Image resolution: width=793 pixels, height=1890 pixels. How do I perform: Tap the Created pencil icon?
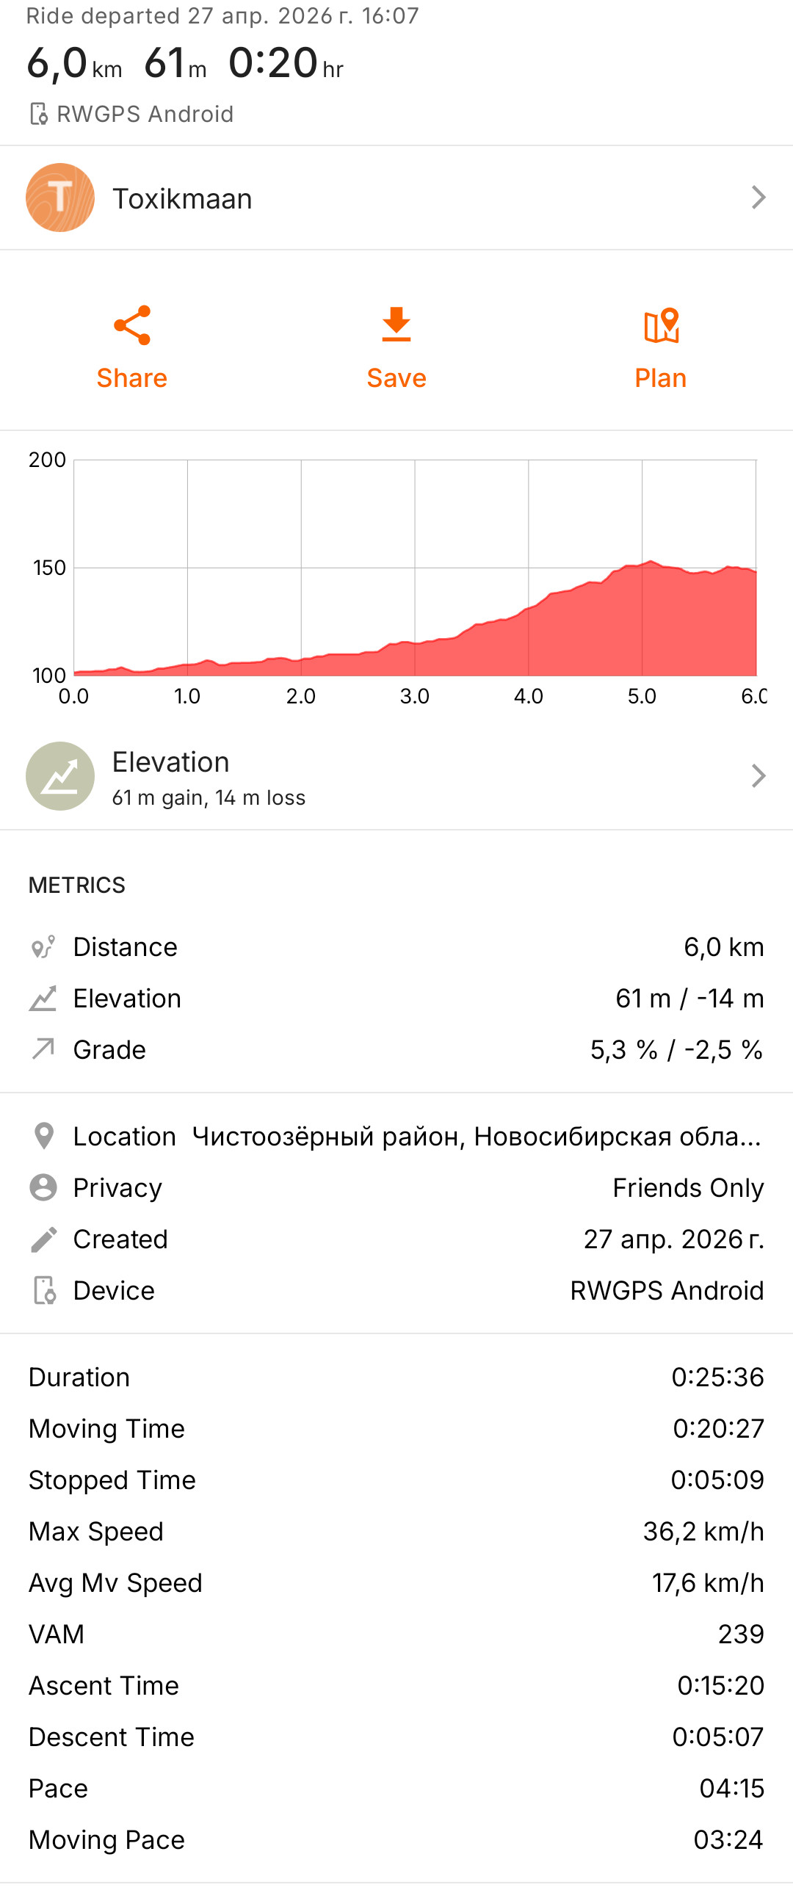[43, 1239]
